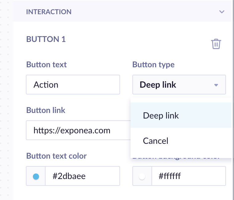Click the Button 1 heading

[x=46, y=39]
